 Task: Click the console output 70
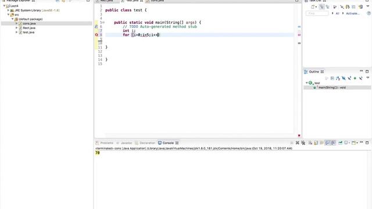97,153
